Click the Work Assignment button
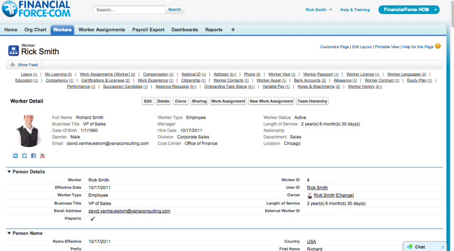The height and width of the screenshot is (251, 454). click(x=228, y=101)
